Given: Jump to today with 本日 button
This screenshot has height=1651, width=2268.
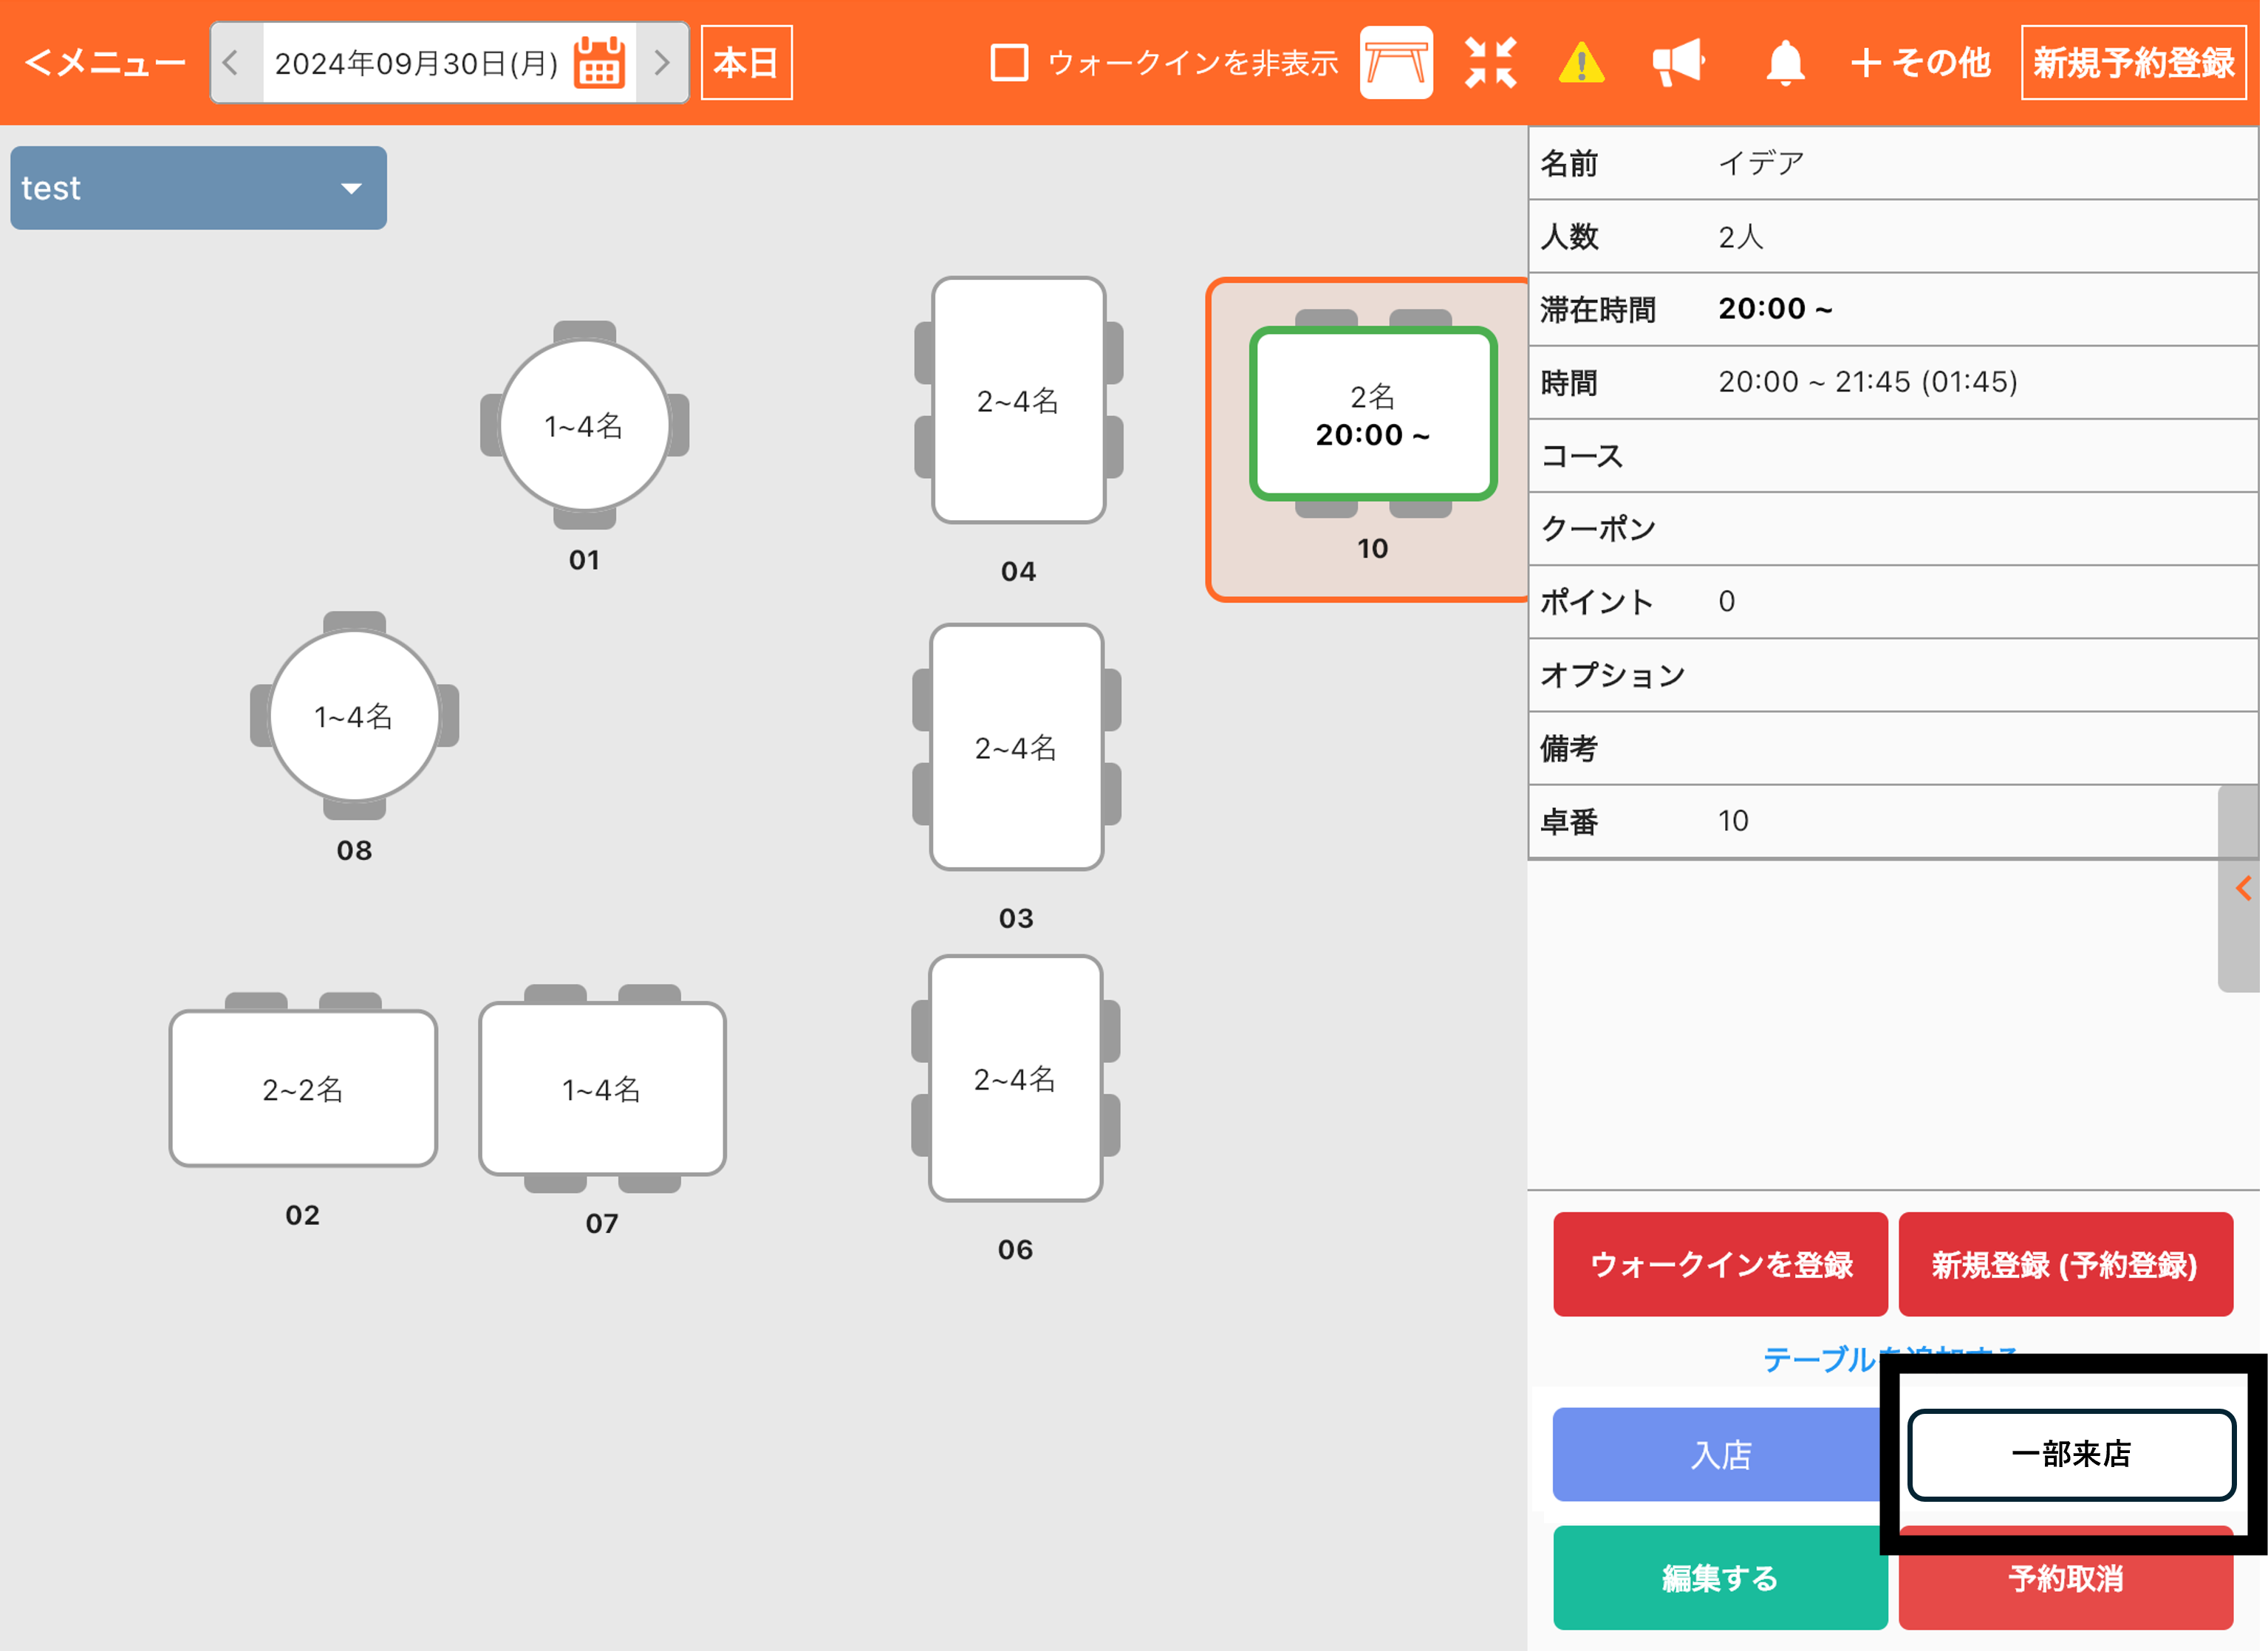Looking at the screenshot, I should [x=746, y=63].
